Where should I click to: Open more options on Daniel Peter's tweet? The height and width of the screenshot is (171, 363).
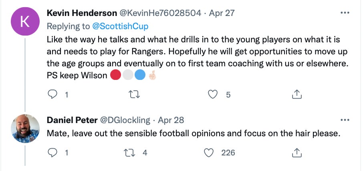point(344,120)
